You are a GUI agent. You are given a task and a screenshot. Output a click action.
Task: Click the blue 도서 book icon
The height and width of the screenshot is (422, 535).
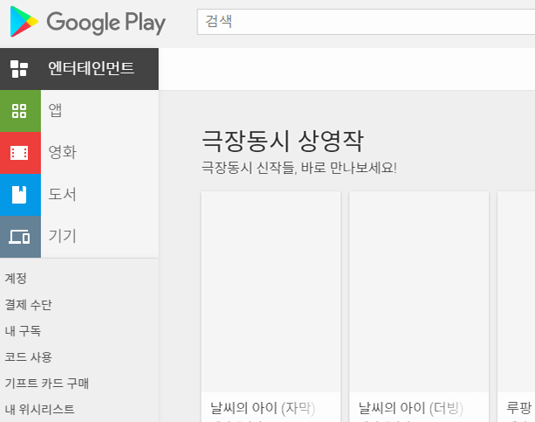[x=20, y=195]
